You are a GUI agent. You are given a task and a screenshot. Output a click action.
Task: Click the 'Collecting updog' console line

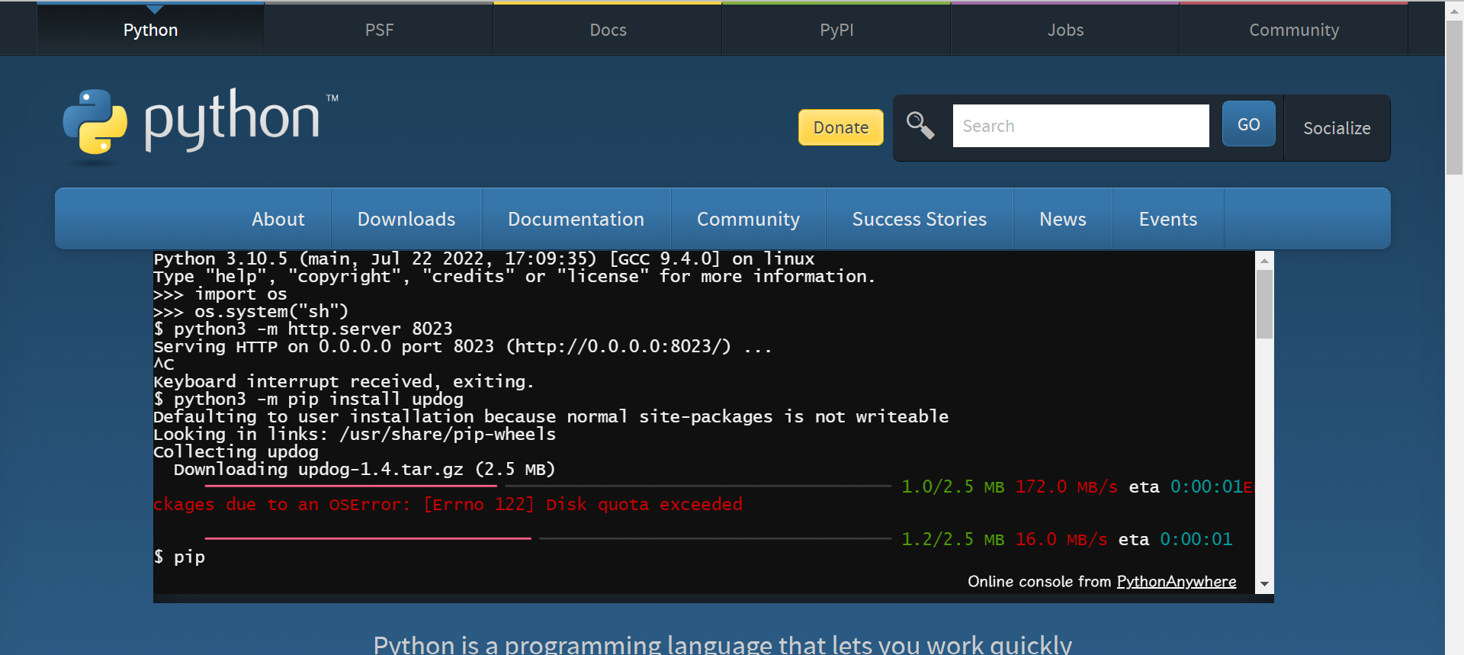[236, 451]
